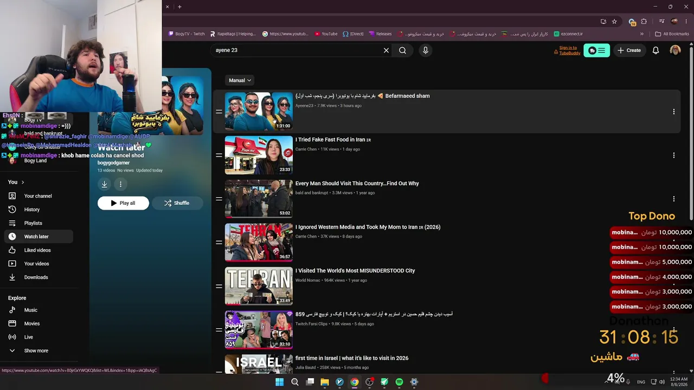Open the 'BogyTV - Twitch' bookmark
The width and height of the screenshot is (694, 390).
[187, 34]
